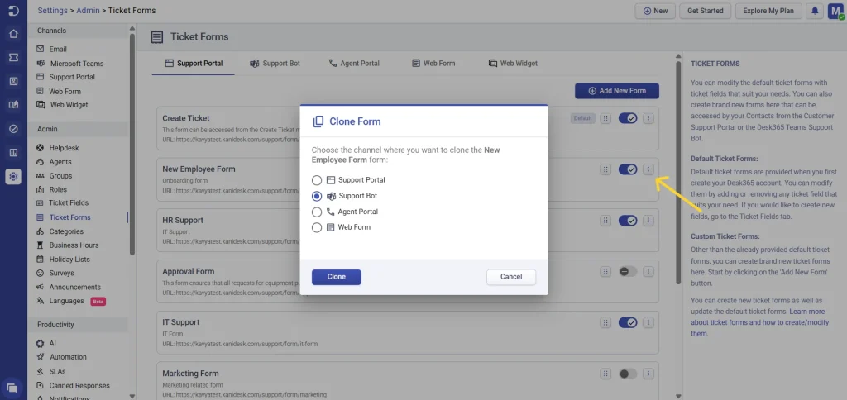Screen dimensions: 847x400
Task: Choose the Web Form radio option
Action: (317, 227)
